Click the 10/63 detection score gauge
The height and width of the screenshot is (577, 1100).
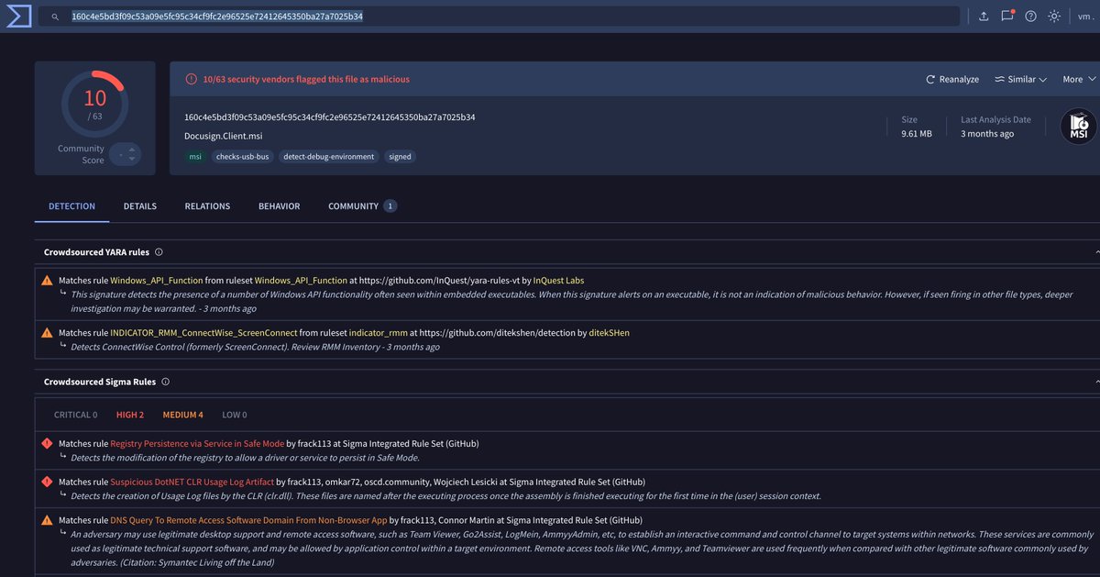[x=94, y=104]
